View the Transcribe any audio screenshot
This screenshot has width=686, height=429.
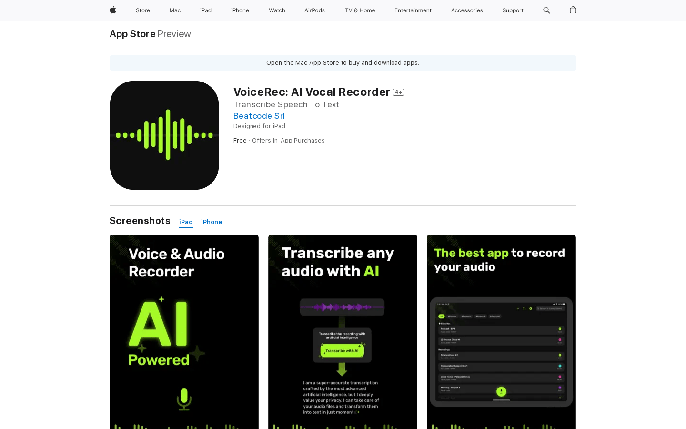tap(343, 332)
